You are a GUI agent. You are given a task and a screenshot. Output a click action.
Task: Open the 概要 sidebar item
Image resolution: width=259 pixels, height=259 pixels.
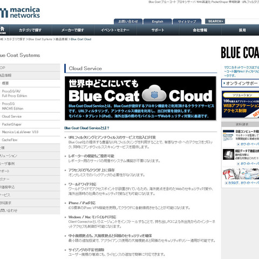pyautogui.click(x=30, y=83)
